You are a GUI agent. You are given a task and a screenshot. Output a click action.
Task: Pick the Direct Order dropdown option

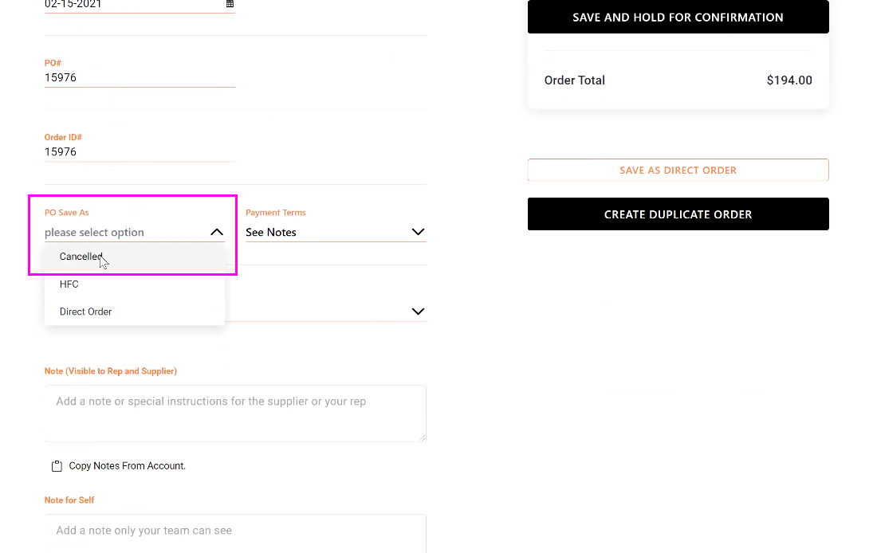tap(85, 312)
